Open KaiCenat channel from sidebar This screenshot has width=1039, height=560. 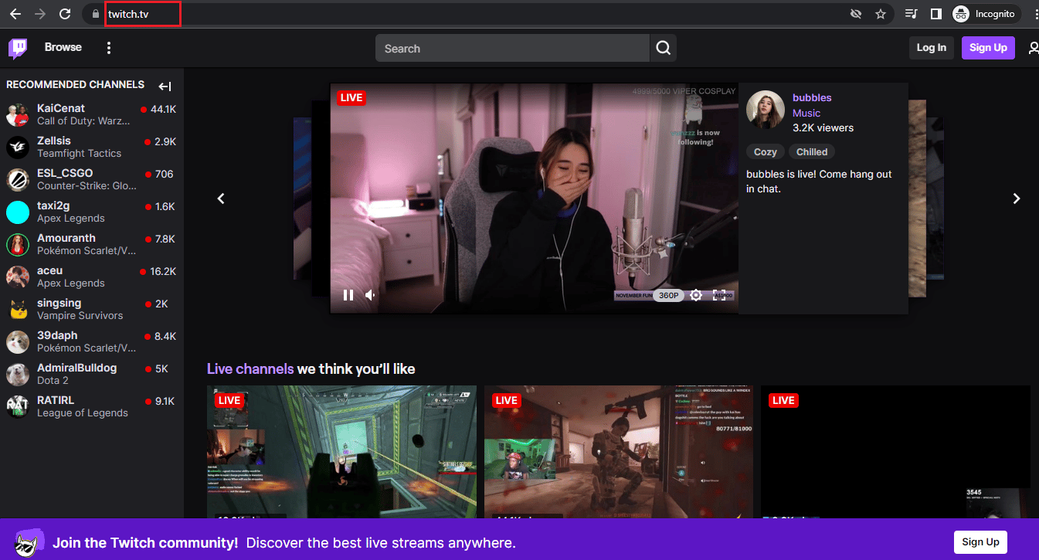[92, 114]
